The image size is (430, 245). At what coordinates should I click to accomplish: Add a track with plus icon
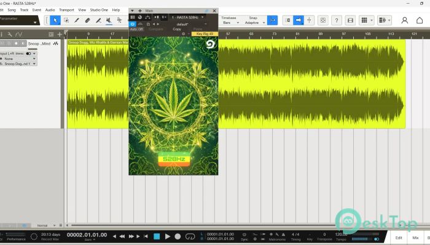59,34
